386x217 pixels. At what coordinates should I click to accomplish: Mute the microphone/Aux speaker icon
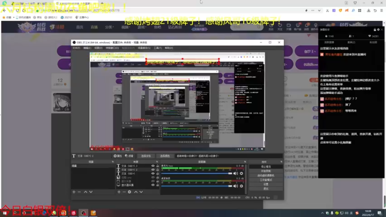pyautogui.click(x=235, y=174)
